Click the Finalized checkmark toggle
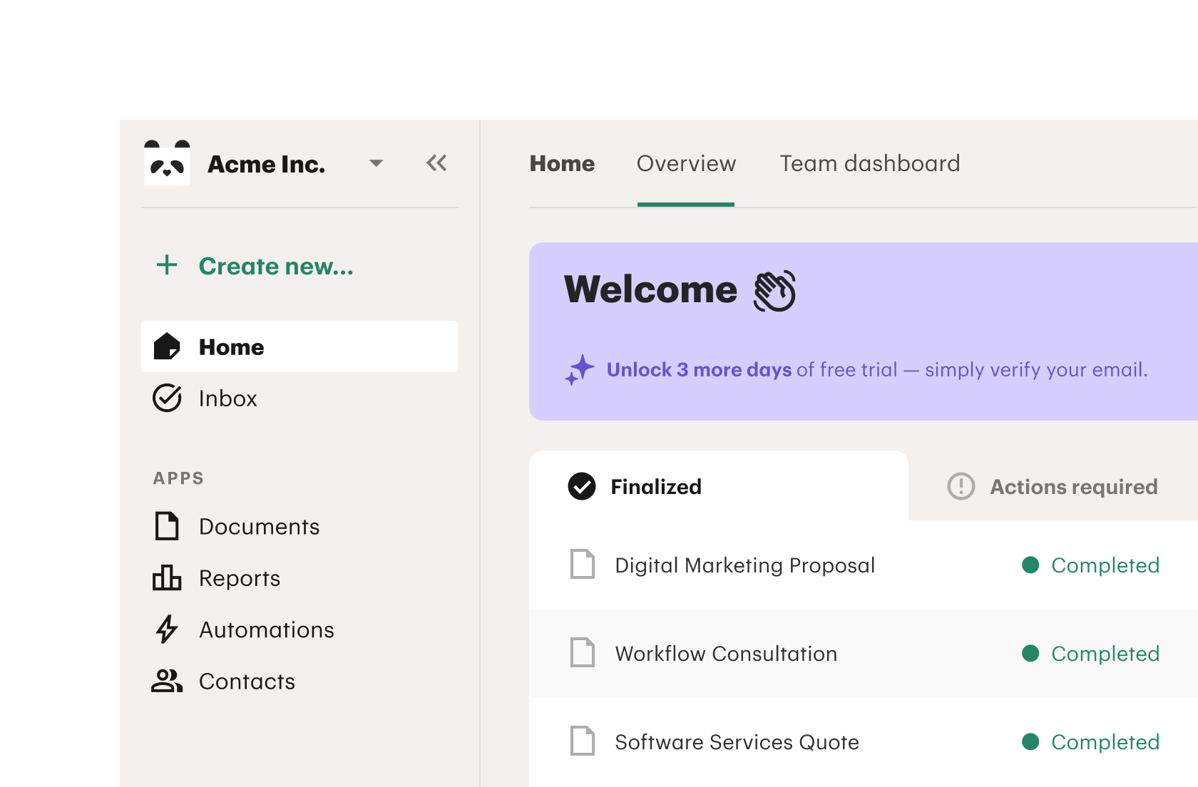This screenshot has width=1198, height=787. pos(581,486)
